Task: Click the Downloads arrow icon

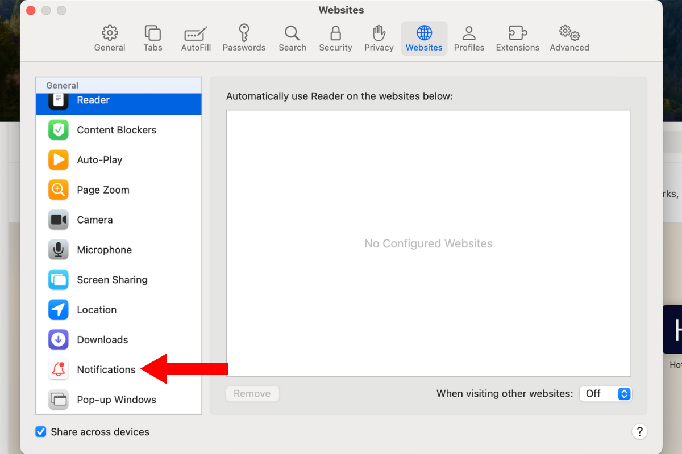Action: pos(59,340)
